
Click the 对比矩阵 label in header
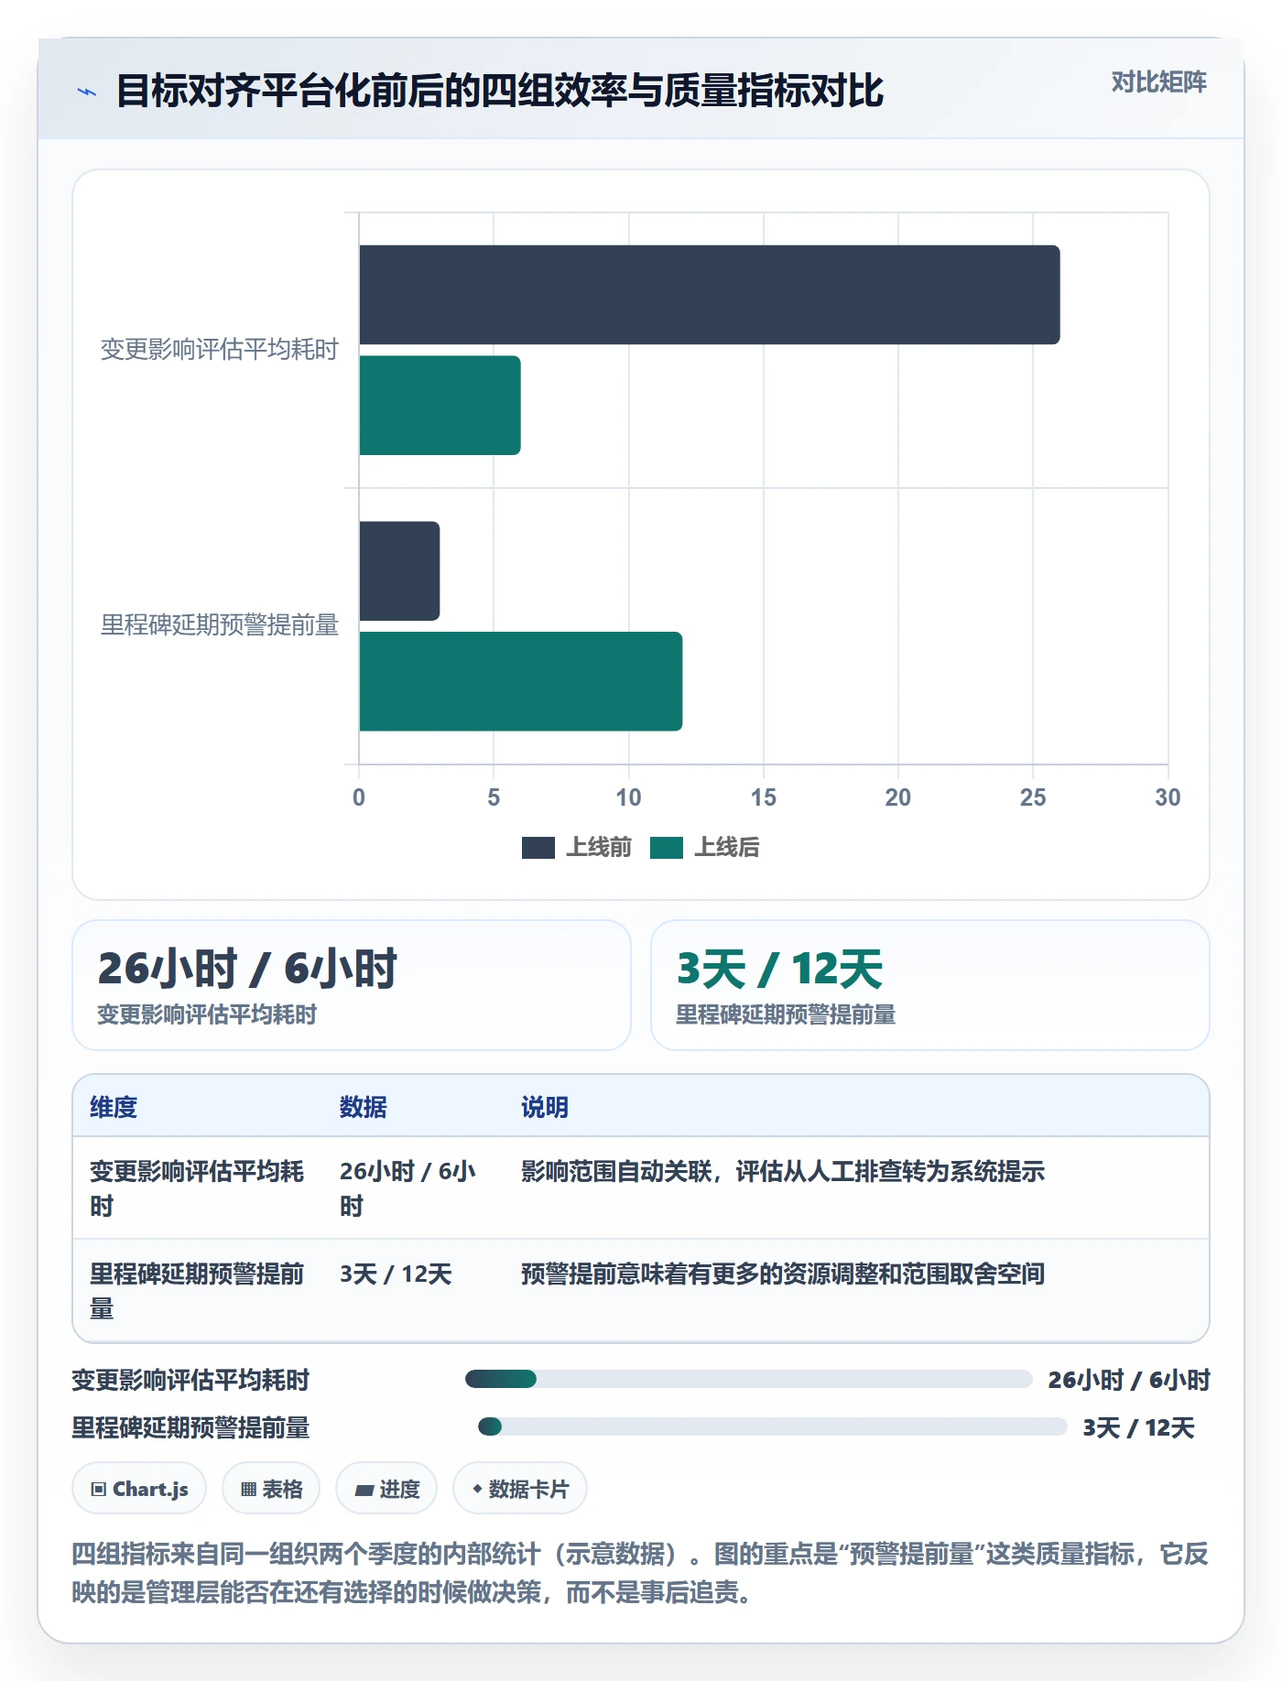[x=1158, y=82]
